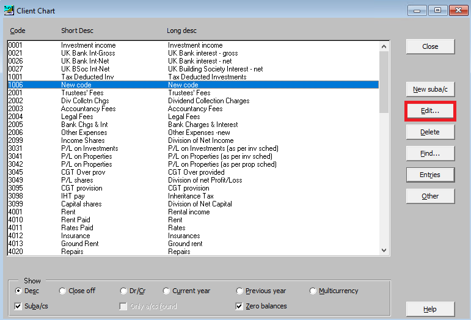Select the Dr/Cr display option

click(124, 291)
